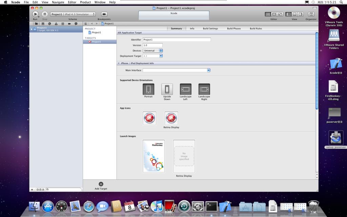Show the Debug navigator
This screenshot has width=347, height=217.
point(63,24)
